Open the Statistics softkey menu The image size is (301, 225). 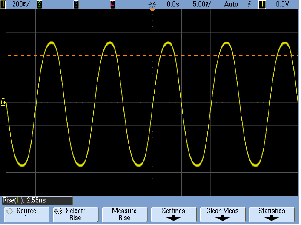272,214
